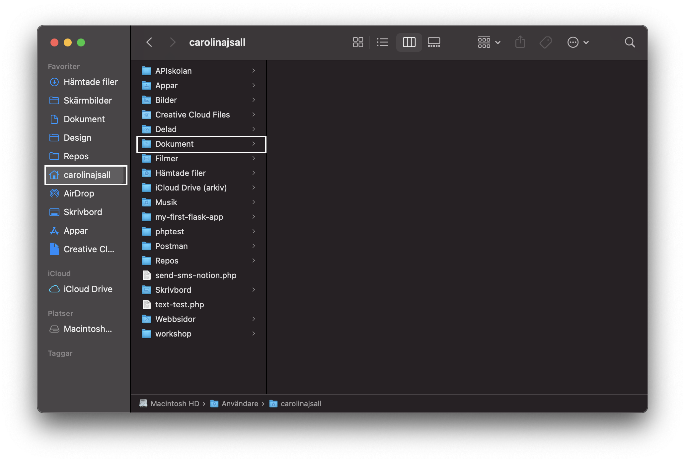Screen dimensions: 685x462
Task: Switch to list view
Action: pyautogui.click(x=382, y=42)
